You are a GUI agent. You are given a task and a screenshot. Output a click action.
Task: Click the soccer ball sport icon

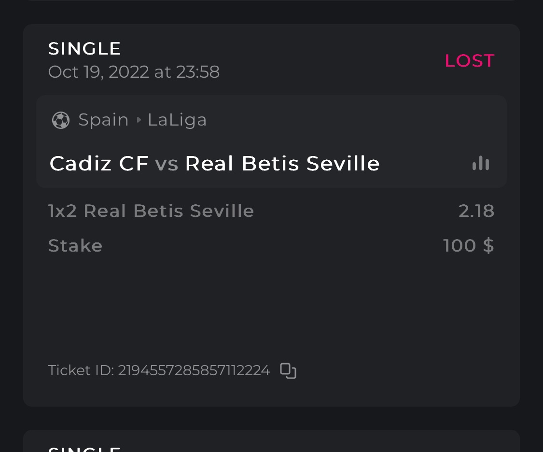61,120
